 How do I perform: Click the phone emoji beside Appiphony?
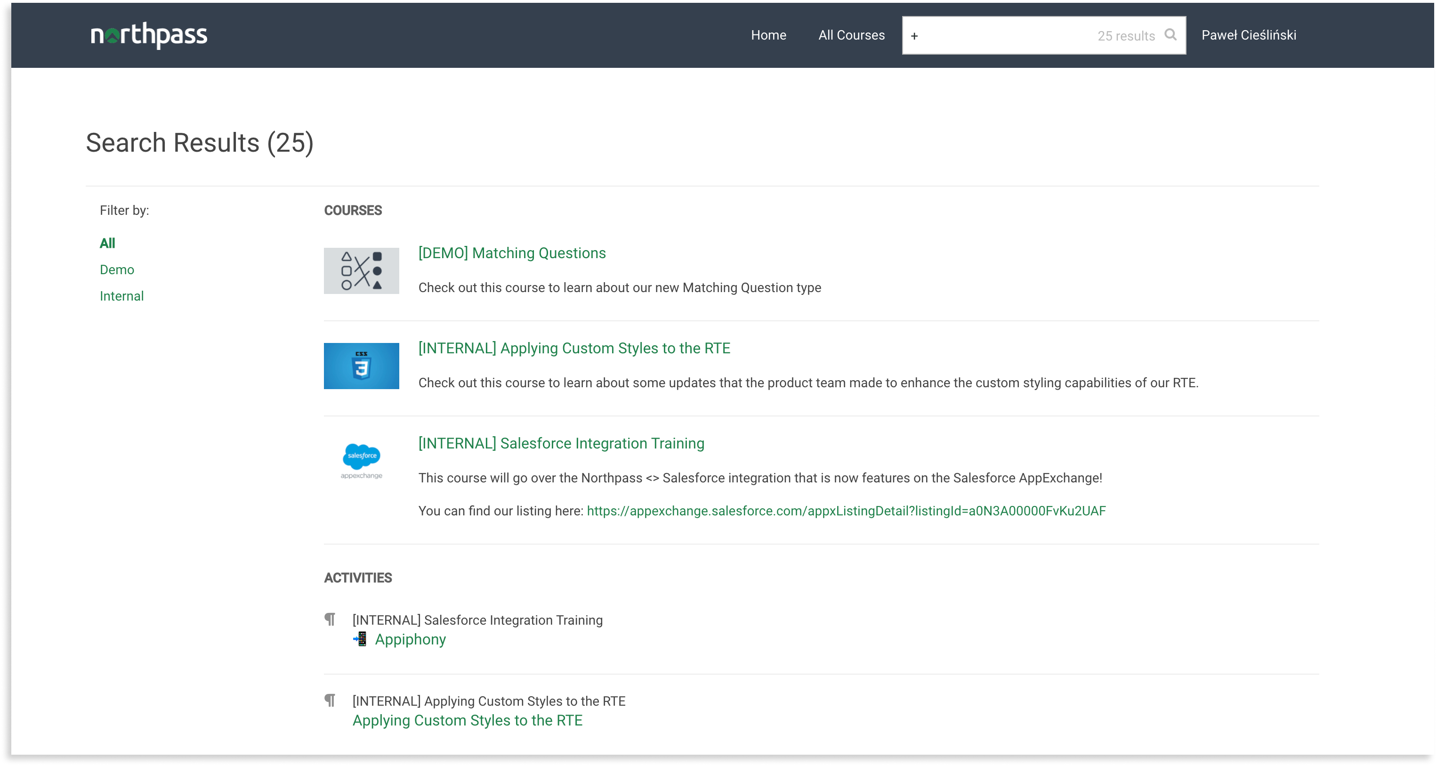tap(360, 639)
